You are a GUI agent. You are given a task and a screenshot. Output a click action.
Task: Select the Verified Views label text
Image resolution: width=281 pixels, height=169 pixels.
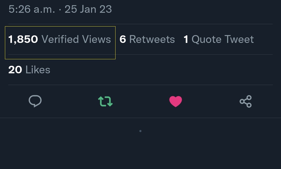point(76,40)
